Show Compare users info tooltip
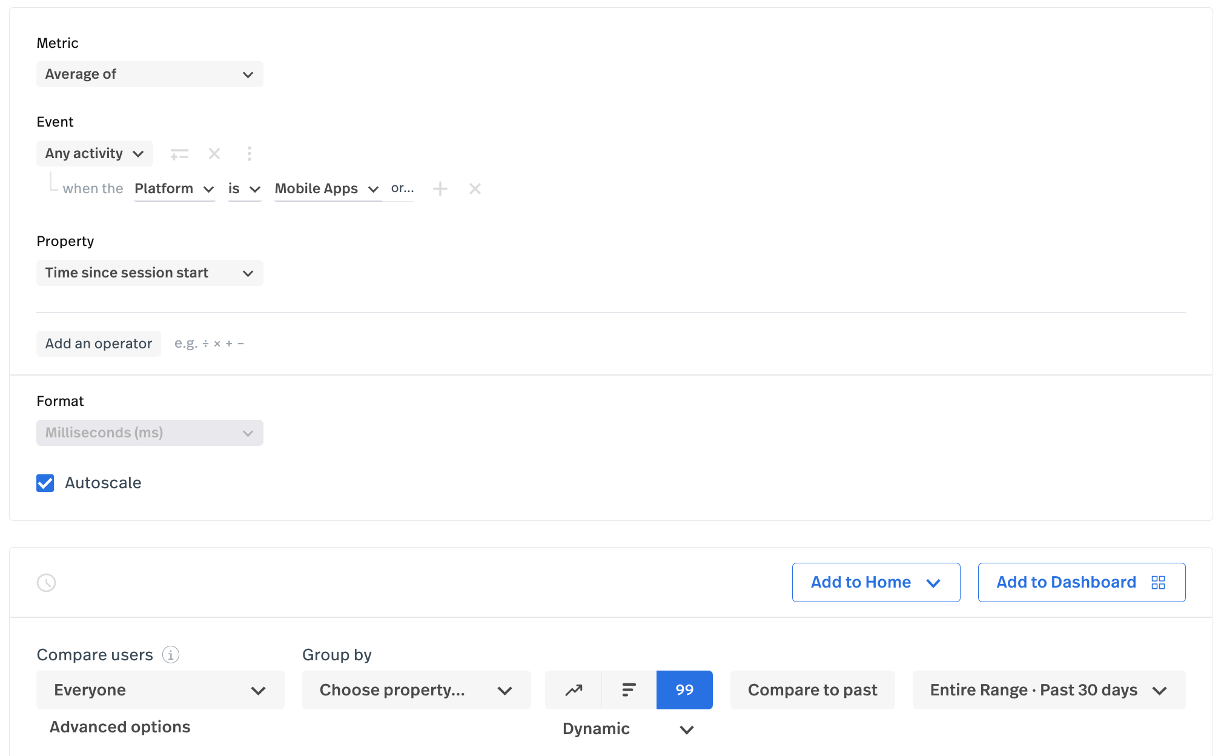This screenshot has height=756, width=1221. pyautogui.click(x=171, y=655)
